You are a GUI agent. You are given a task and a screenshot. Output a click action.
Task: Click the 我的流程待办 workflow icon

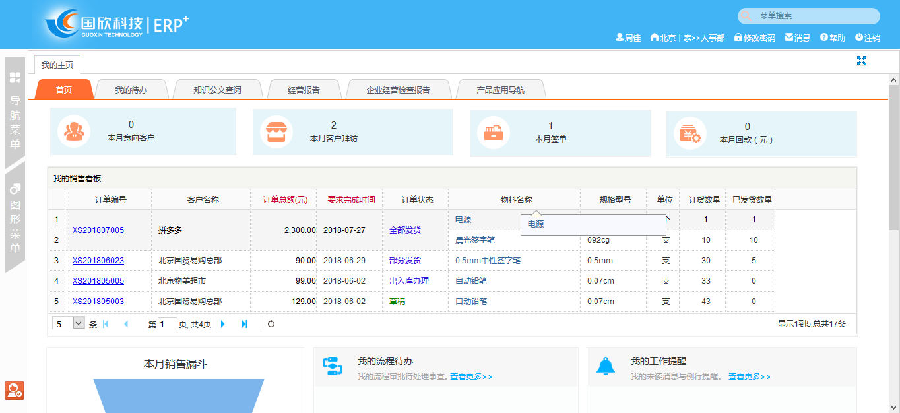pos(332,366)
